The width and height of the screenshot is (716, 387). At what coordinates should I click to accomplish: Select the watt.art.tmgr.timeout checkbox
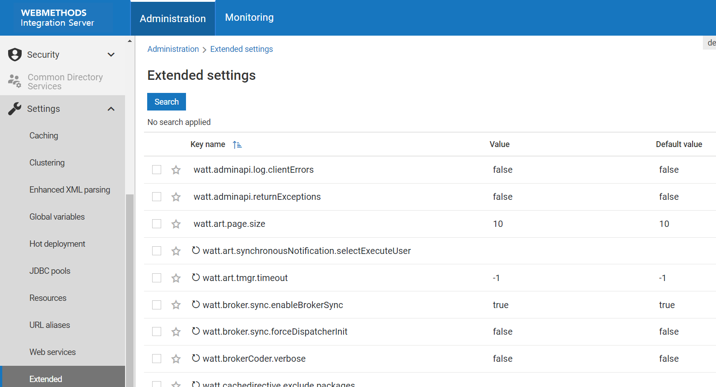[x=157, y=278]
